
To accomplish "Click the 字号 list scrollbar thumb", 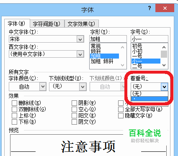I will [x=164, y=54].
